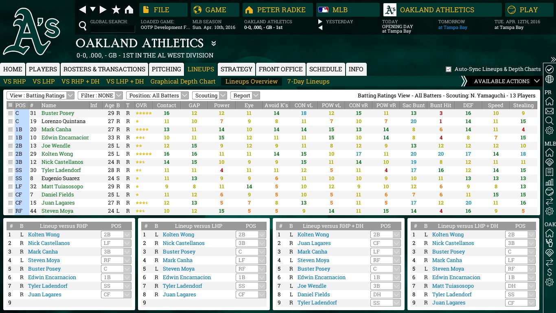Image resolution: width=556 pixels, height=313 pixels.
Task: Click into the Global Search field
Action: pyautogui.click(x=113, y=29)
